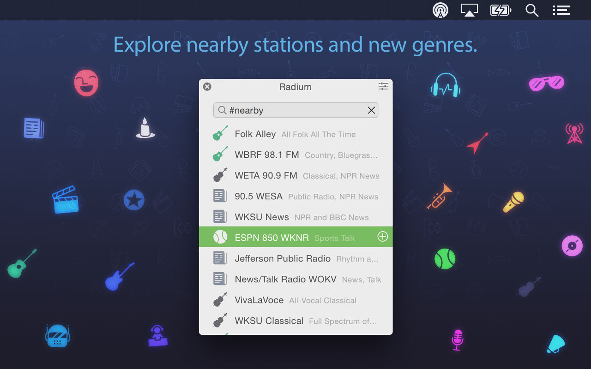Check the battery charging status icon
Screen dimensions: 591x369
(501, 10)
